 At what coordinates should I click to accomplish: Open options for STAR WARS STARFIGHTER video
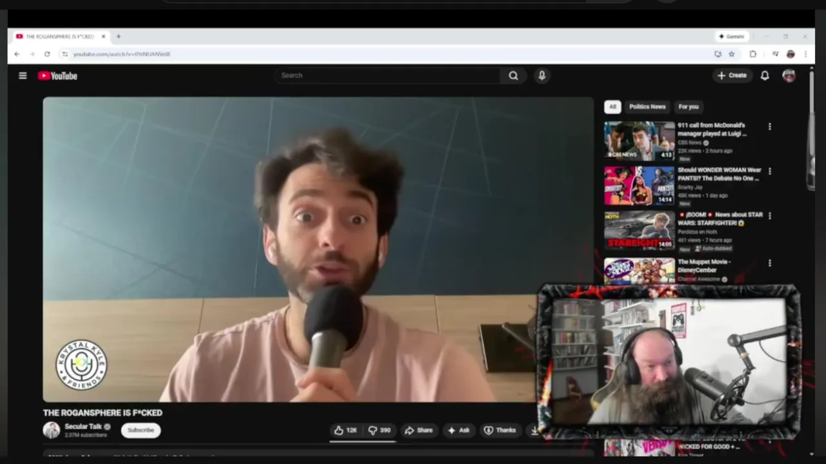[769, 216]
